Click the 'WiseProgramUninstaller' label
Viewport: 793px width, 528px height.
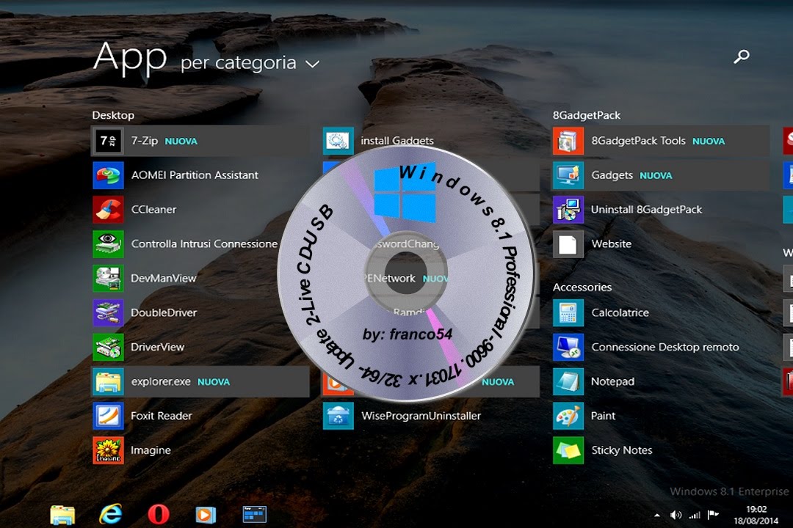[421, 416]
